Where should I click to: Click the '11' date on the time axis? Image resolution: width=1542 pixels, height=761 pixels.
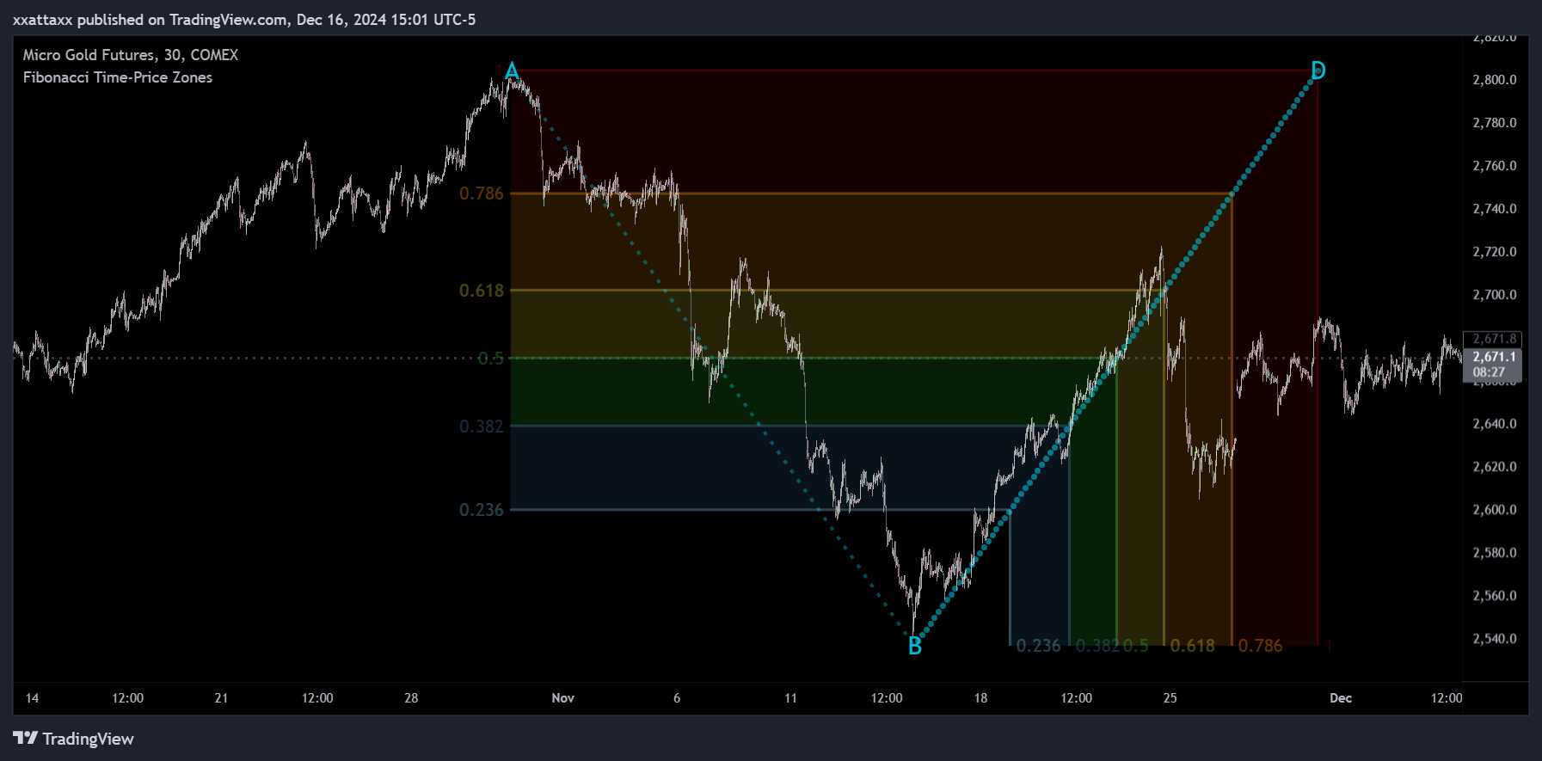click(790, 698)
